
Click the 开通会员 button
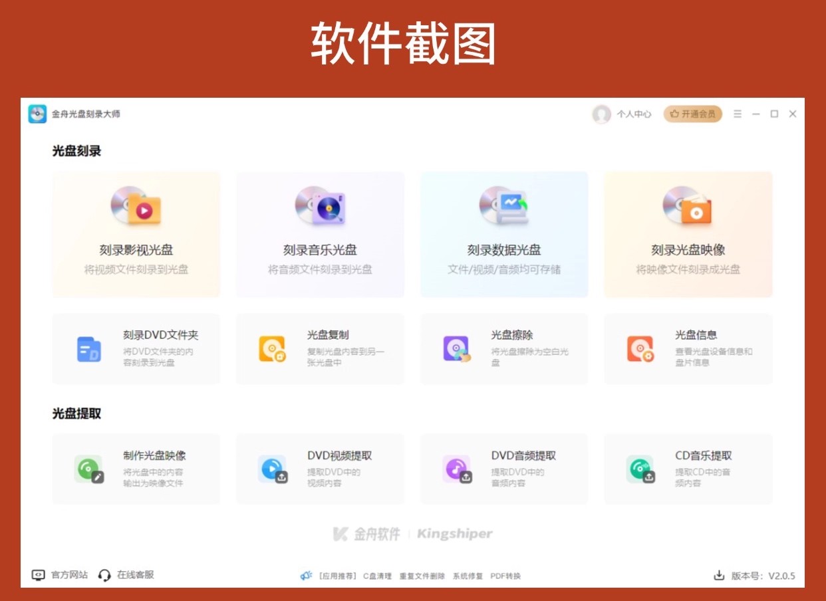point(692,114)
